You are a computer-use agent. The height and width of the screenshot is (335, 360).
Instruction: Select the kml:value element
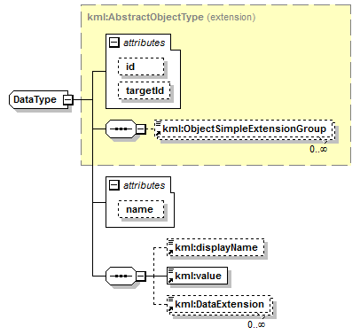point(197,276)
